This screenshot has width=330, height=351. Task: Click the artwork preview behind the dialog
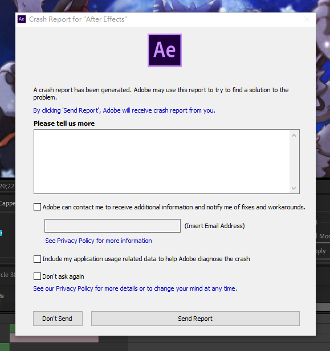7,89
